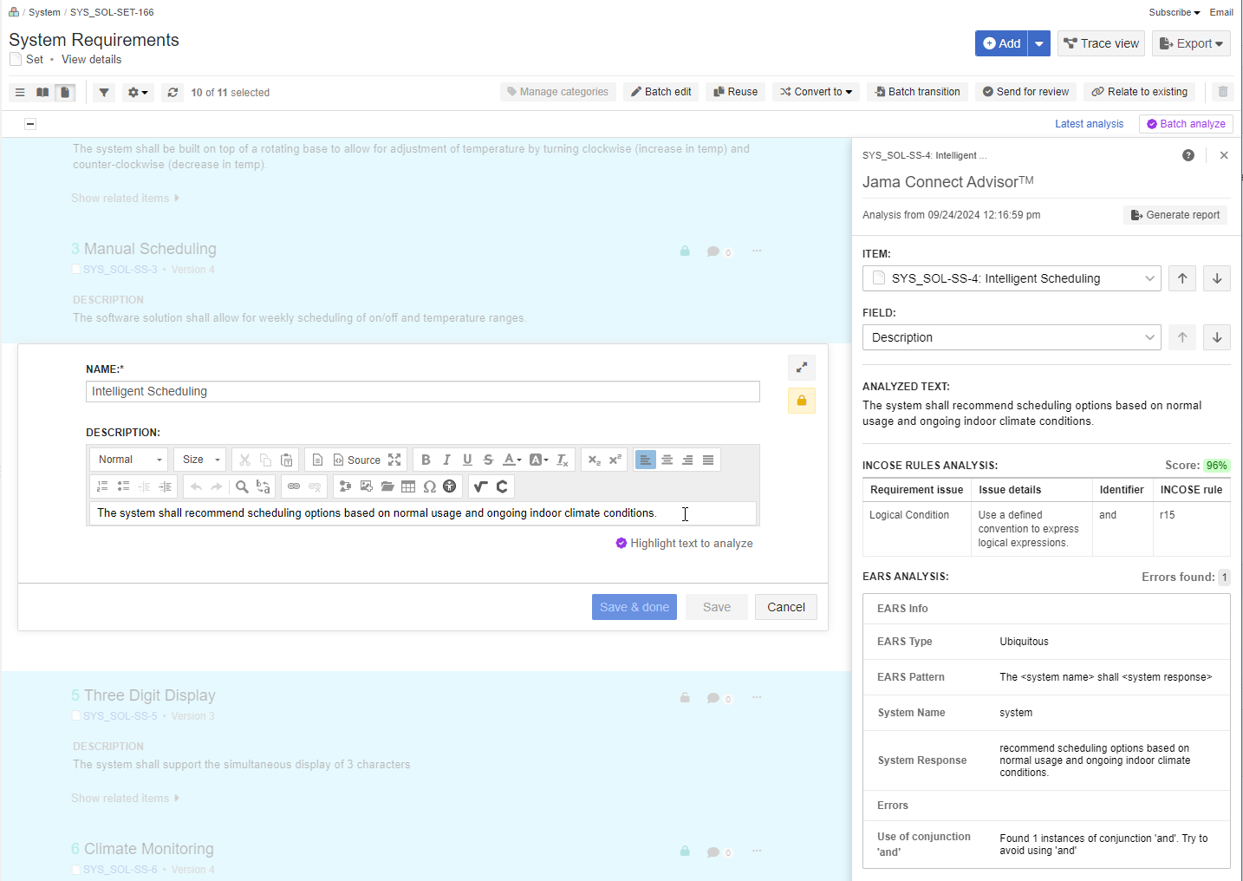The image size is (1243, 881).
Task: Click Batch analyze
Action: click(1186, 124)
